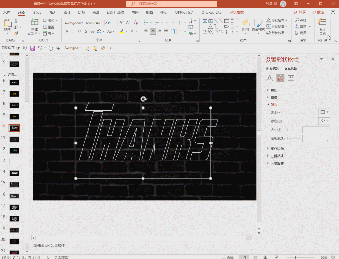This screenshot has width=339, height=259.
Task: Increase font size with larger A
Action: pos(121,23)
